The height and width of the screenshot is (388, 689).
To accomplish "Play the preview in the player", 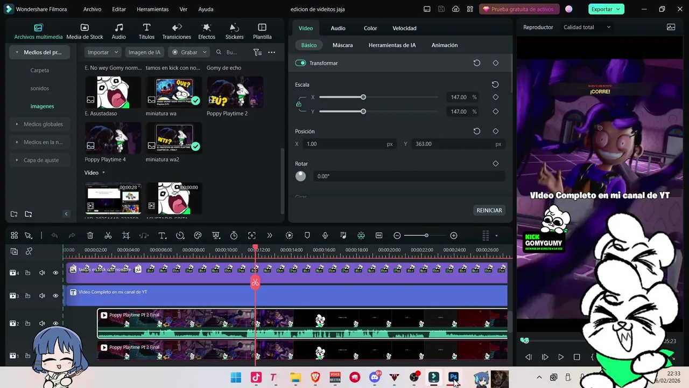I will point(561,357).
